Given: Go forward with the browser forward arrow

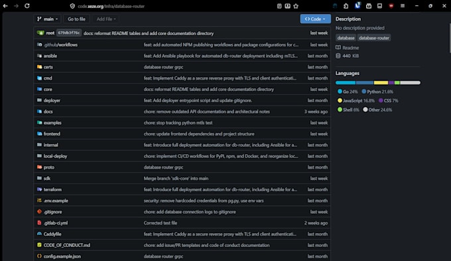Looking at the screenshot, I should click(x=16, y=6).
